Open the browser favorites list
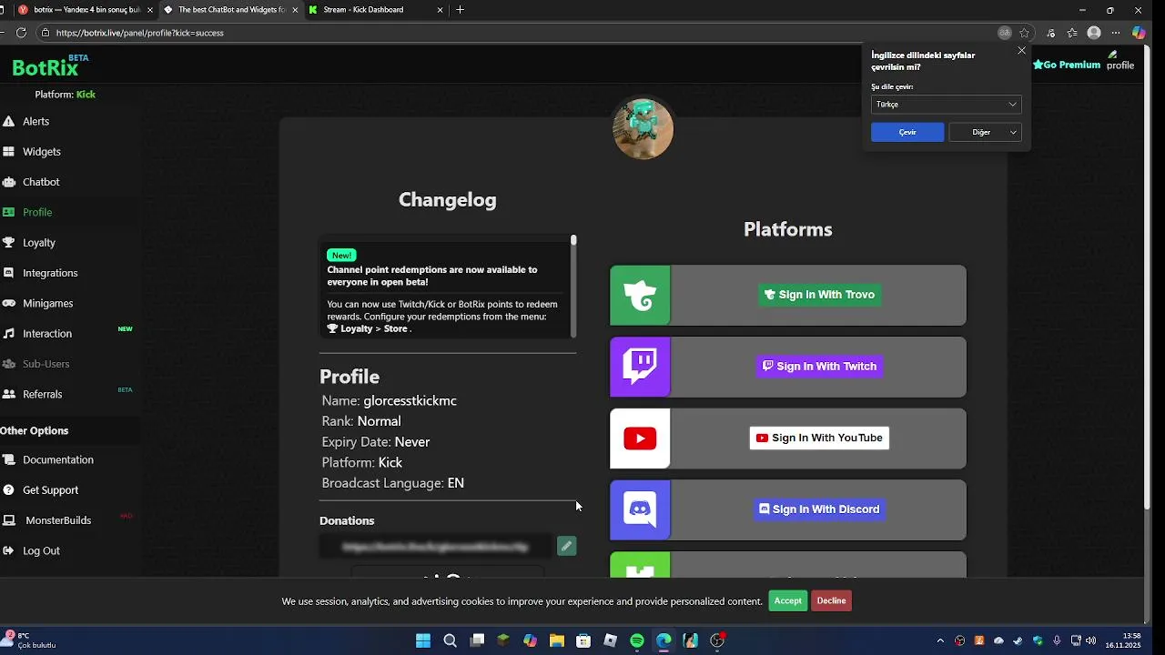The height and width of the screenshot is (655, 1165). pyautogui.click(x=1072, y=33)
